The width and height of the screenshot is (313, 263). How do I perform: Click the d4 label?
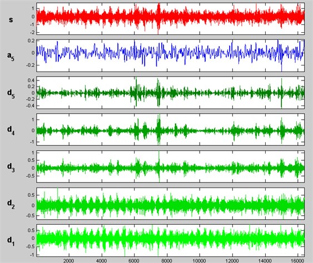pos(11,130)
